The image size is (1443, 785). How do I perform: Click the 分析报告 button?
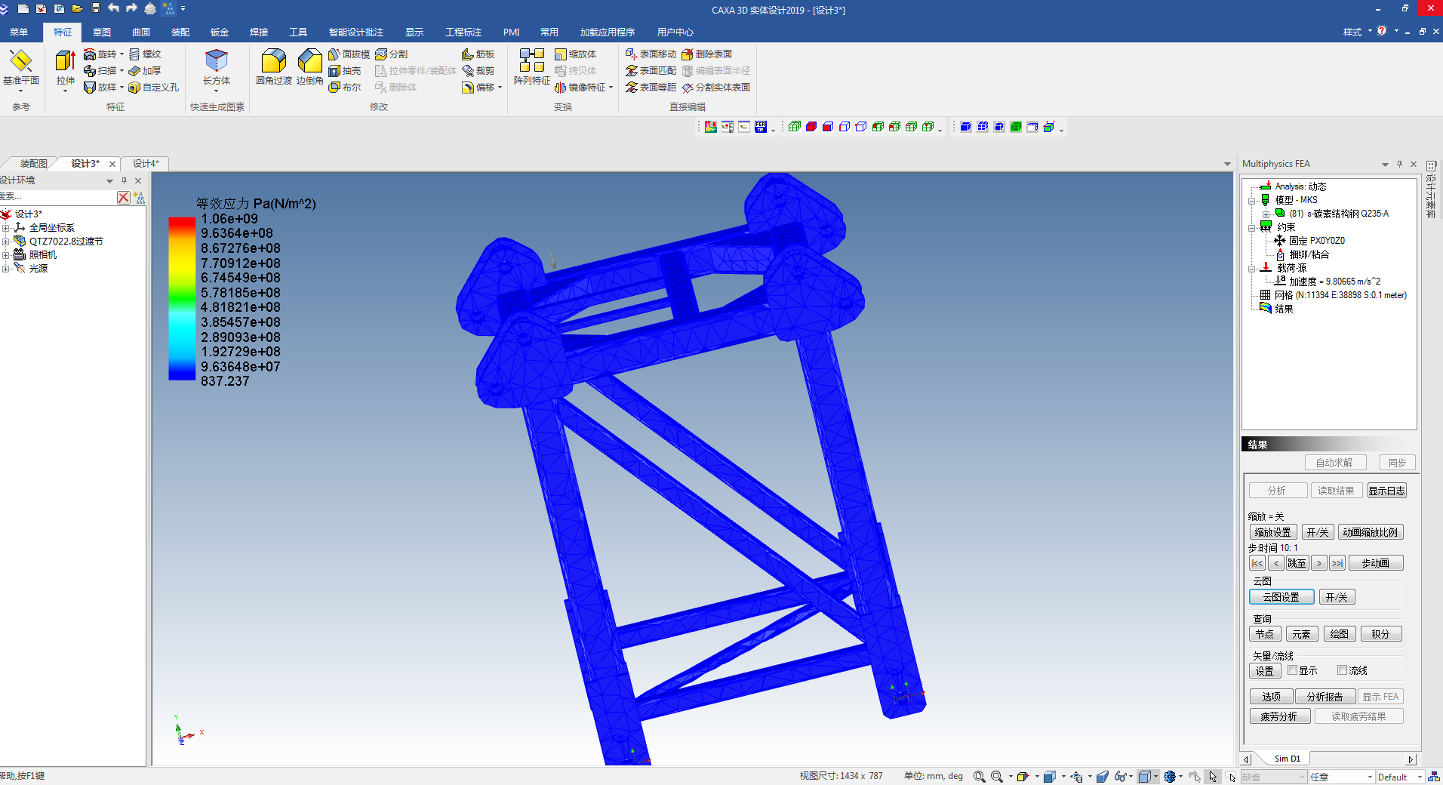pos(1325,697)
